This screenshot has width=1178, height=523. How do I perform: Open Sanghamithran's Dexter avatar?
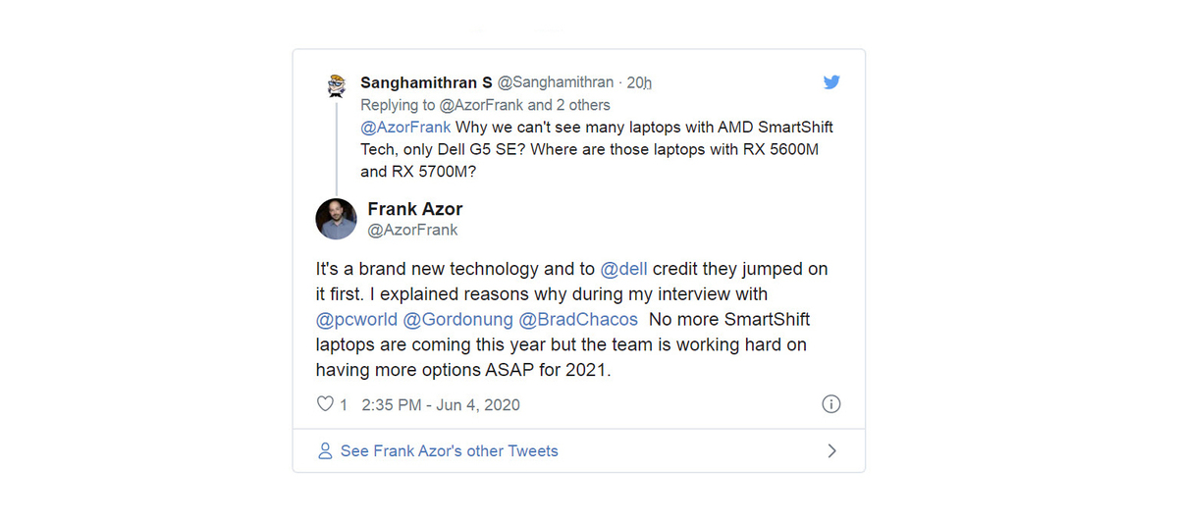pos(337,85)
